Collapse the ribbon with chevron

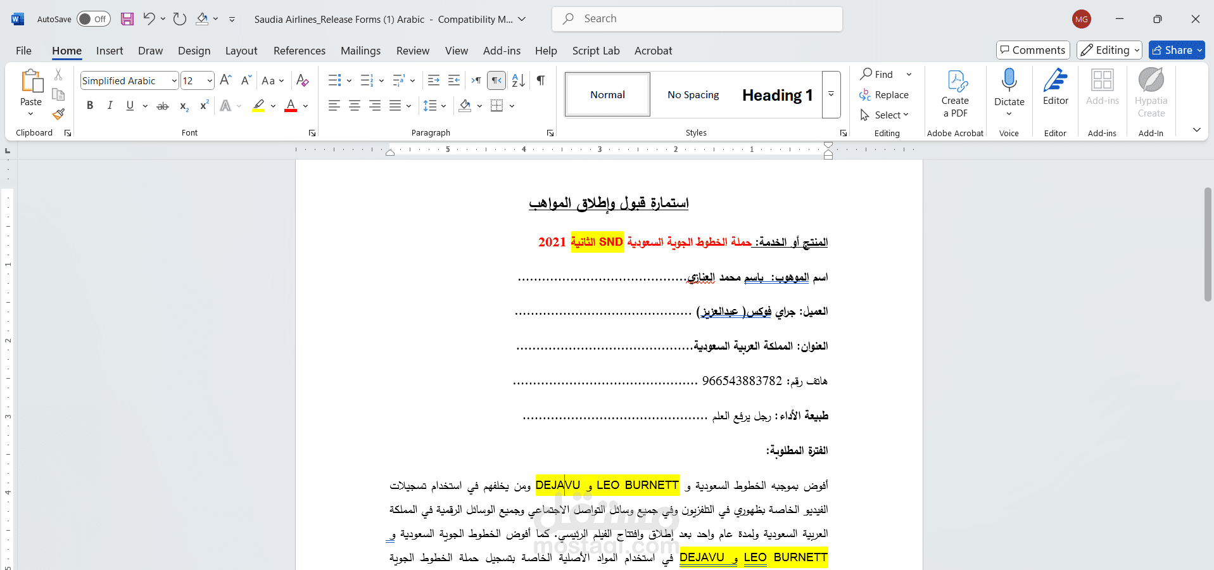point(1196,130)
